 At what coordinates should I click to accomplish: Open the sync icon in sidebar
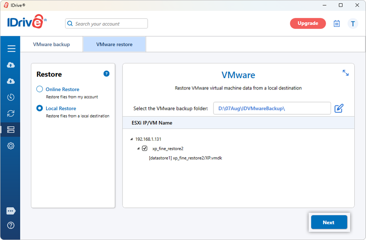tap(11, 113)
